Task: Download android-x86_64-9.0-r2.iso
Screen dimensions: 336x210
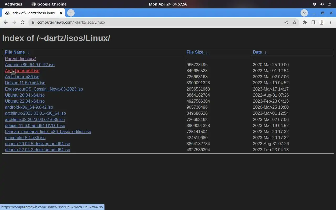Action: tap(29, 107)
